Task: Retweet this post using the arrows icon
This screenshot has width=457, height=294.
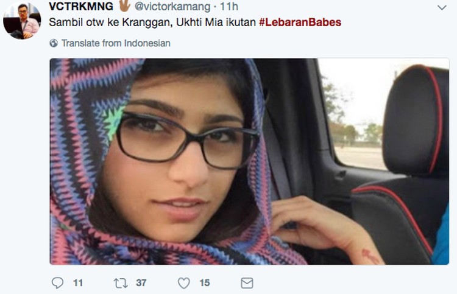Action: tap(121, 283)
